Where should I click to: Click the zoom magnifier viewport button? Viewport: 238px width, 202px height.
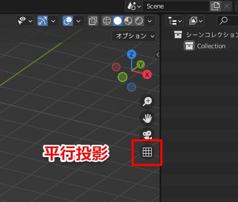[147, 102]
